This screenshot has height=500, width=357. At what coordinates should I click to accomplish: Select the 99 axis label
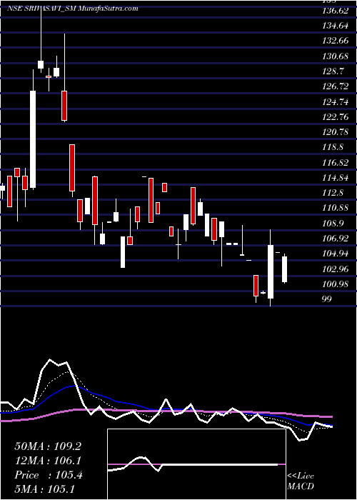[x=327, y=299]
